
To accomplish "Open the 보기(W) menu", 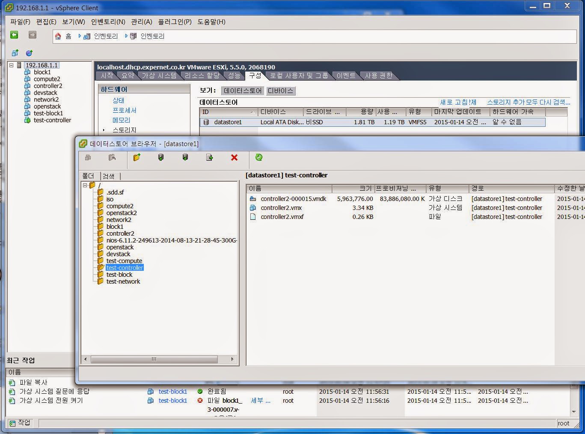I will pyautogui.click(x=74, y=22).
